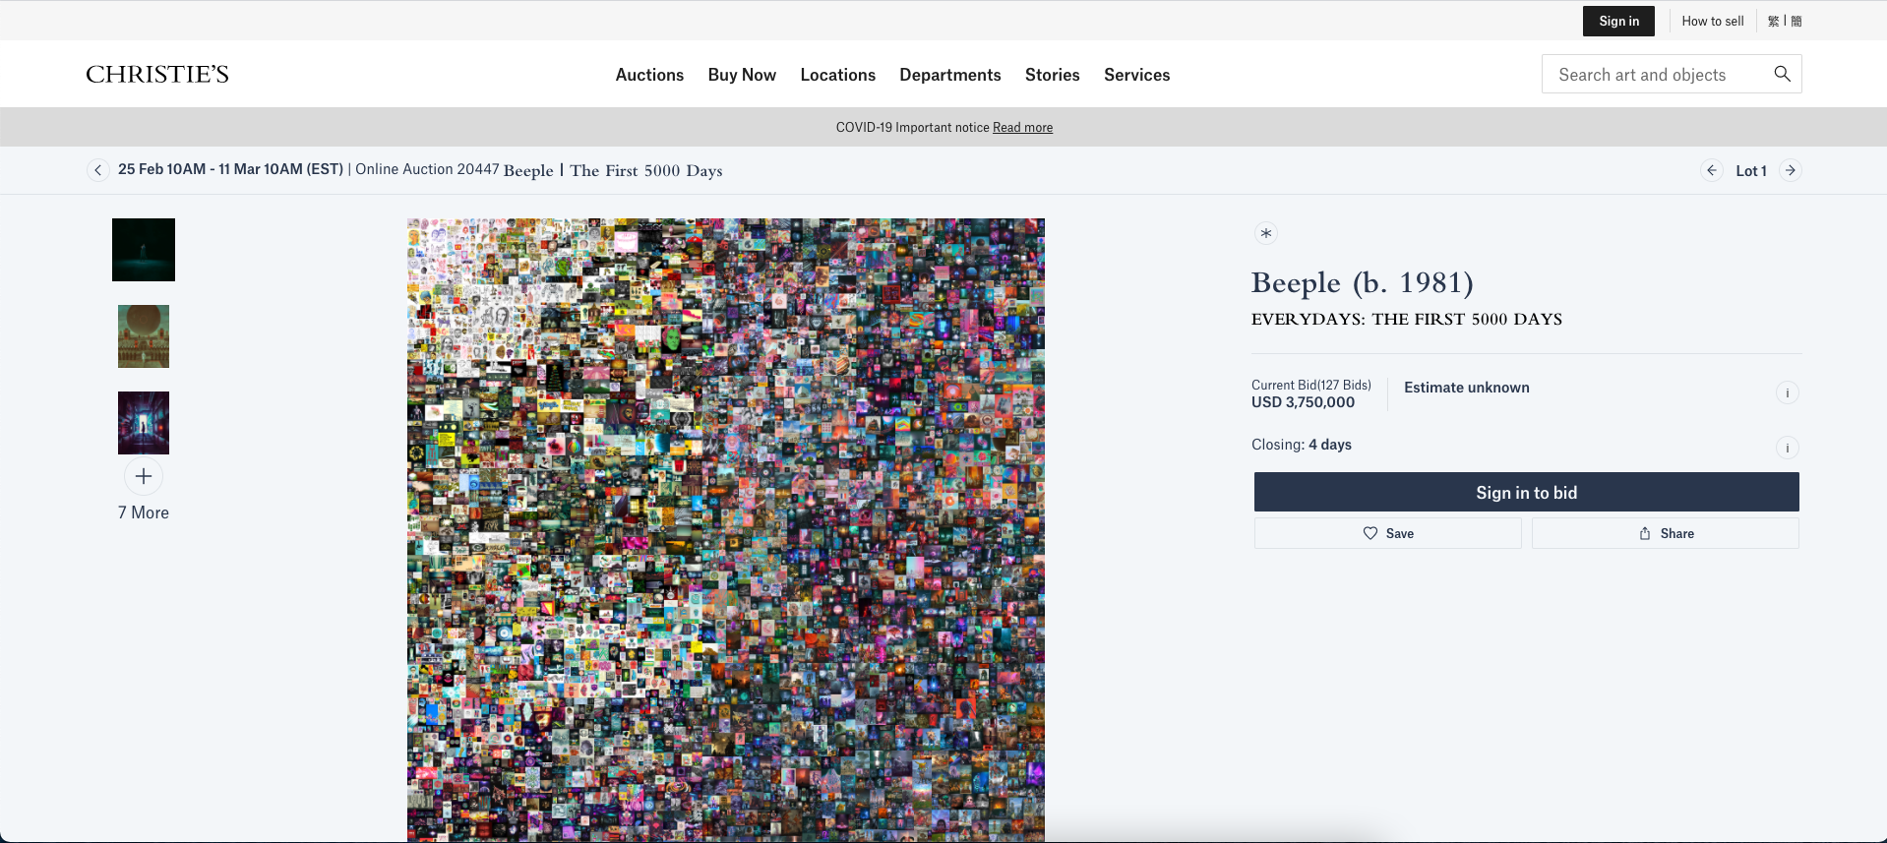Open closing time info icon

coord(1788,448)
